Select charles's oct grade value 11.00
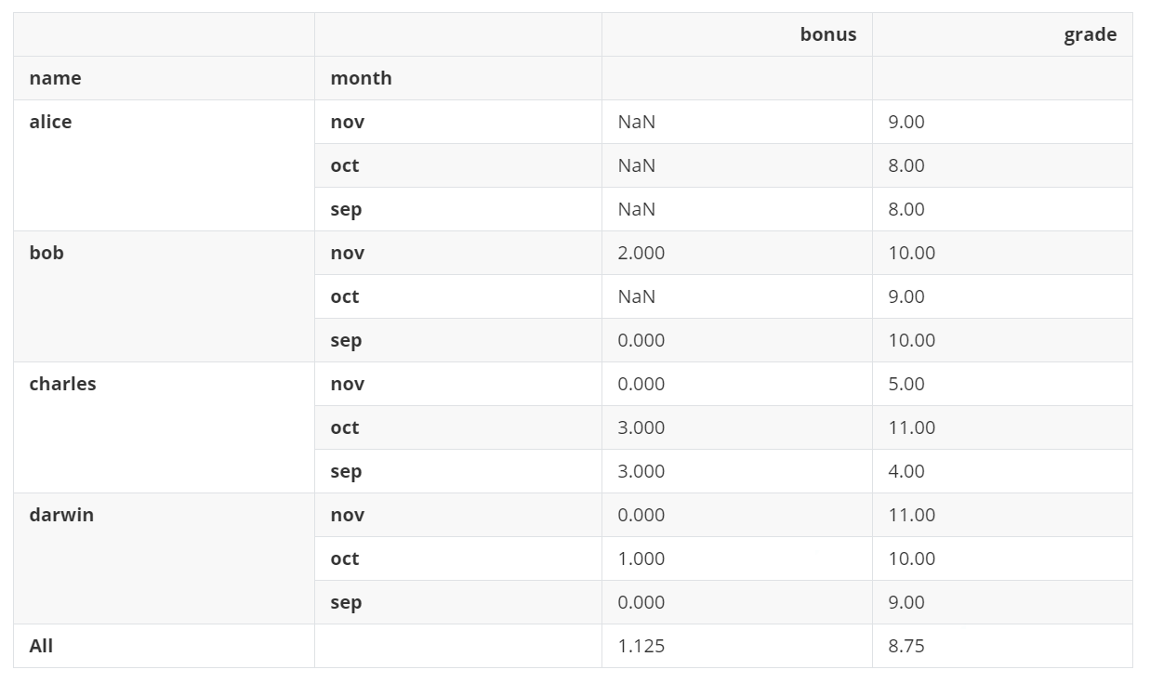Screen dimensions: 1150x683 [x=911, y=428]
